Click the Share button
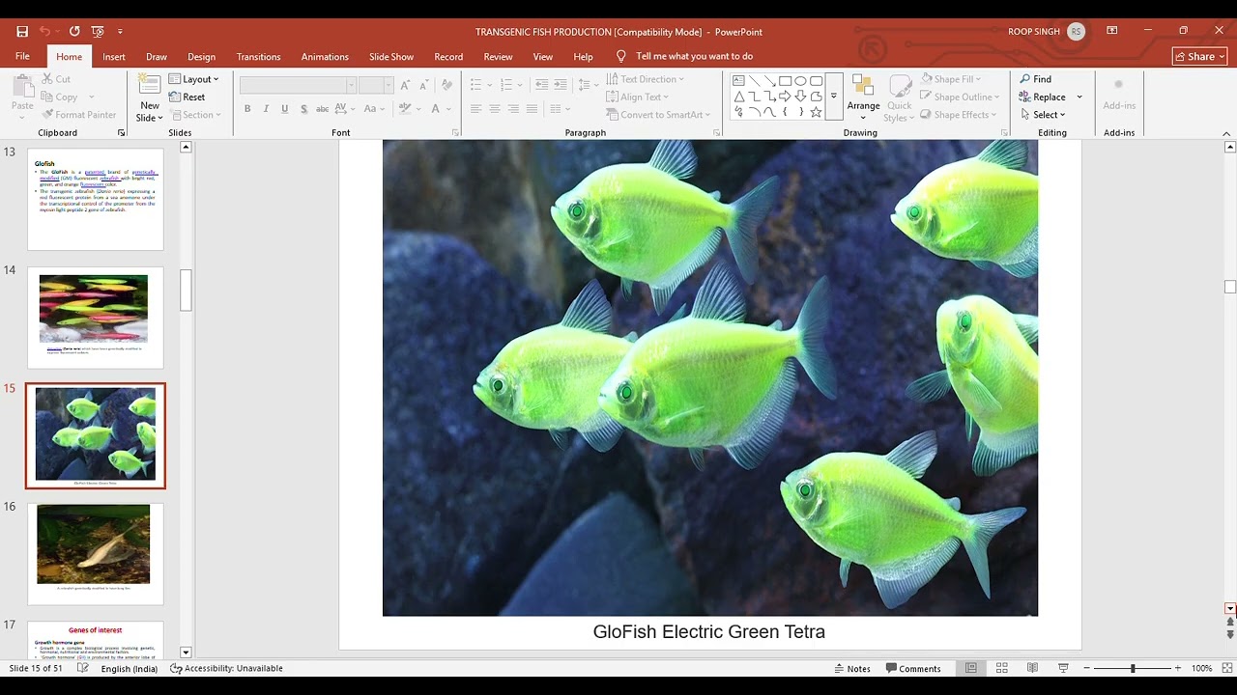 (1199, 56)
